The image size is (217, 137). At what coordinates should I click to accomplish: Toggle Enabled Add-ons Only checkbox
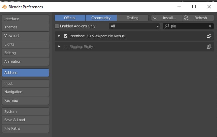(57, 26)
